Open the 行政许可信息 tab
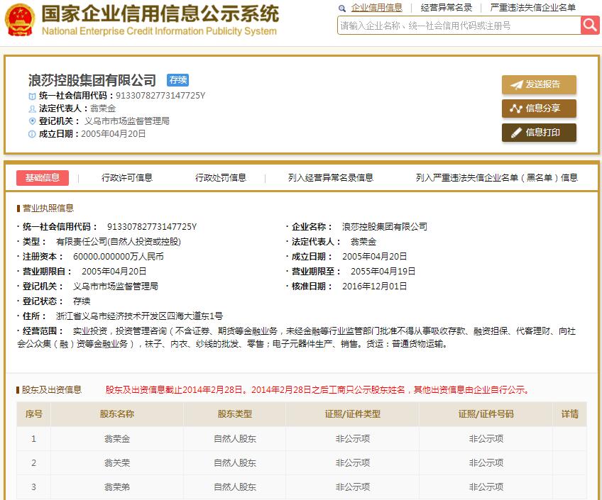Image resolution: width=602 pixels, height=500 pixels. pos(127,178)
